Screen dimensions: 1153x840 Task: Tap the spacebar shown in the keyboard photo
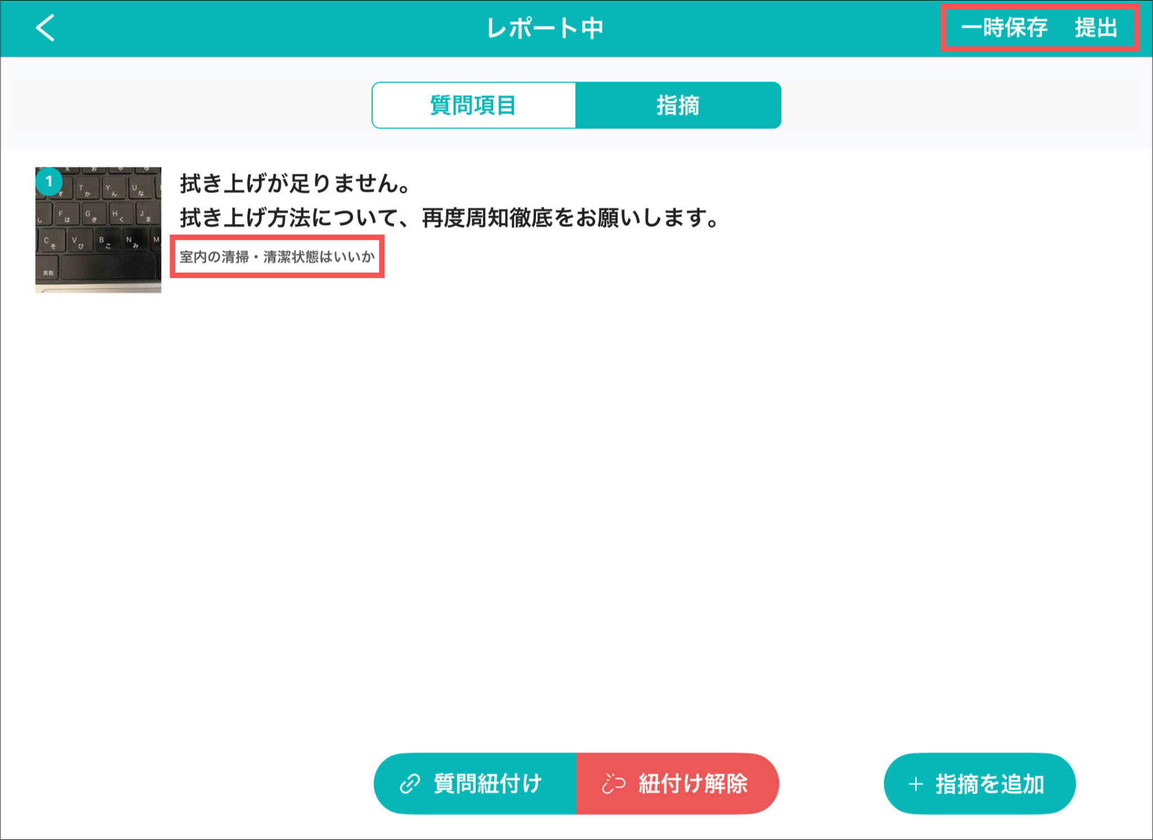(x=108, y=267)
